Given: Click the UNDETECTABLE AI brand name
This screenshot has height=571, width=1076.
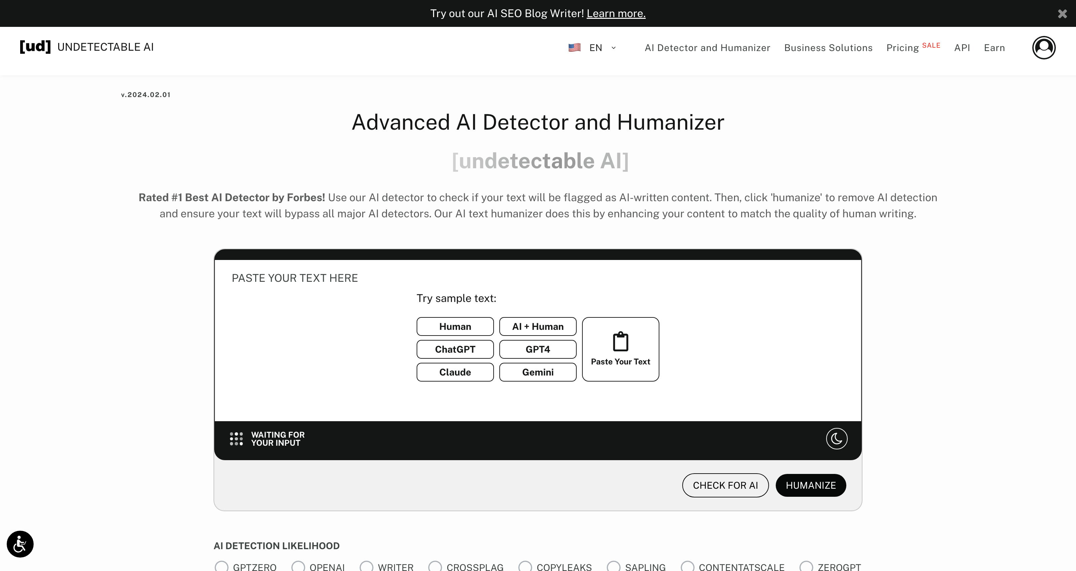Looking at the screenshot, I should tap(105, 47).
